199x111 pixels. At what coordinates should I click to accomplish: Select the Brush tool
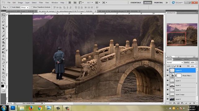[x=3, y=39]
